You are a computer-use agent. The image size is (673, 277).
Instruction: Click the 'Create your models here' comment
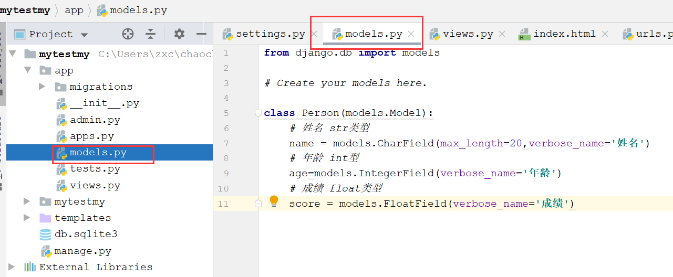coord(346,83)
